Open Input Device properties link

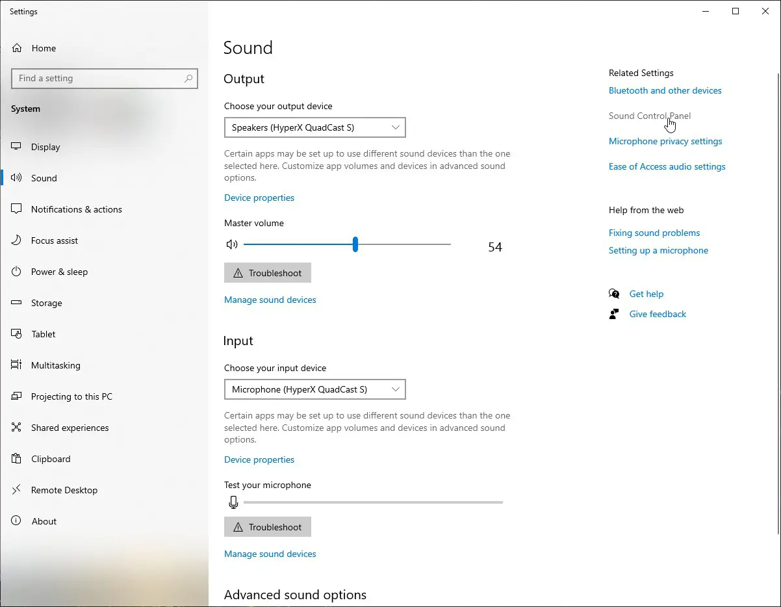click(259, 459)
